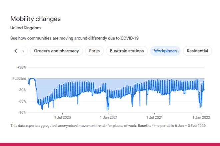The width and height of the screenshot is (220, 146).
Task: Select the highlighted Workplaces chip
Action: pyautogui.click(x=165, y=51)
